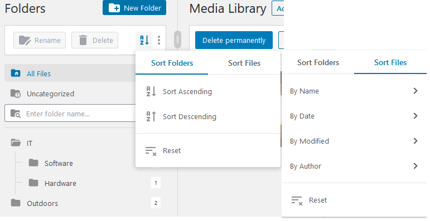Viewport: 430px width, 221px height.
Task: Click the Delete folder button
Action: 95,40
